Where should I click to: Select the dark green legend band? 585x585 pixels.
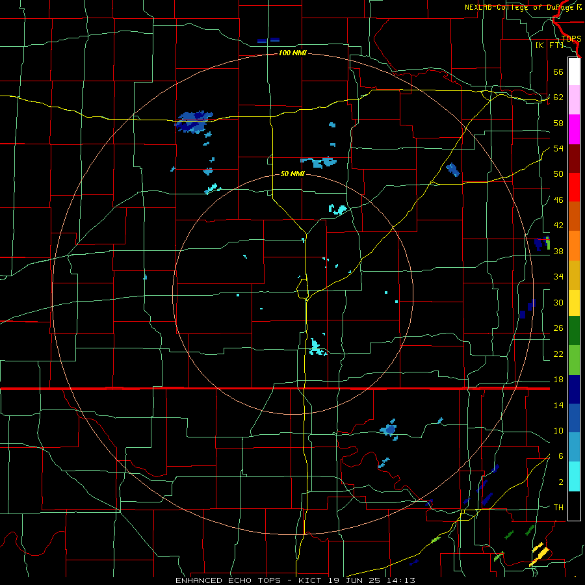tap(574, 330)
